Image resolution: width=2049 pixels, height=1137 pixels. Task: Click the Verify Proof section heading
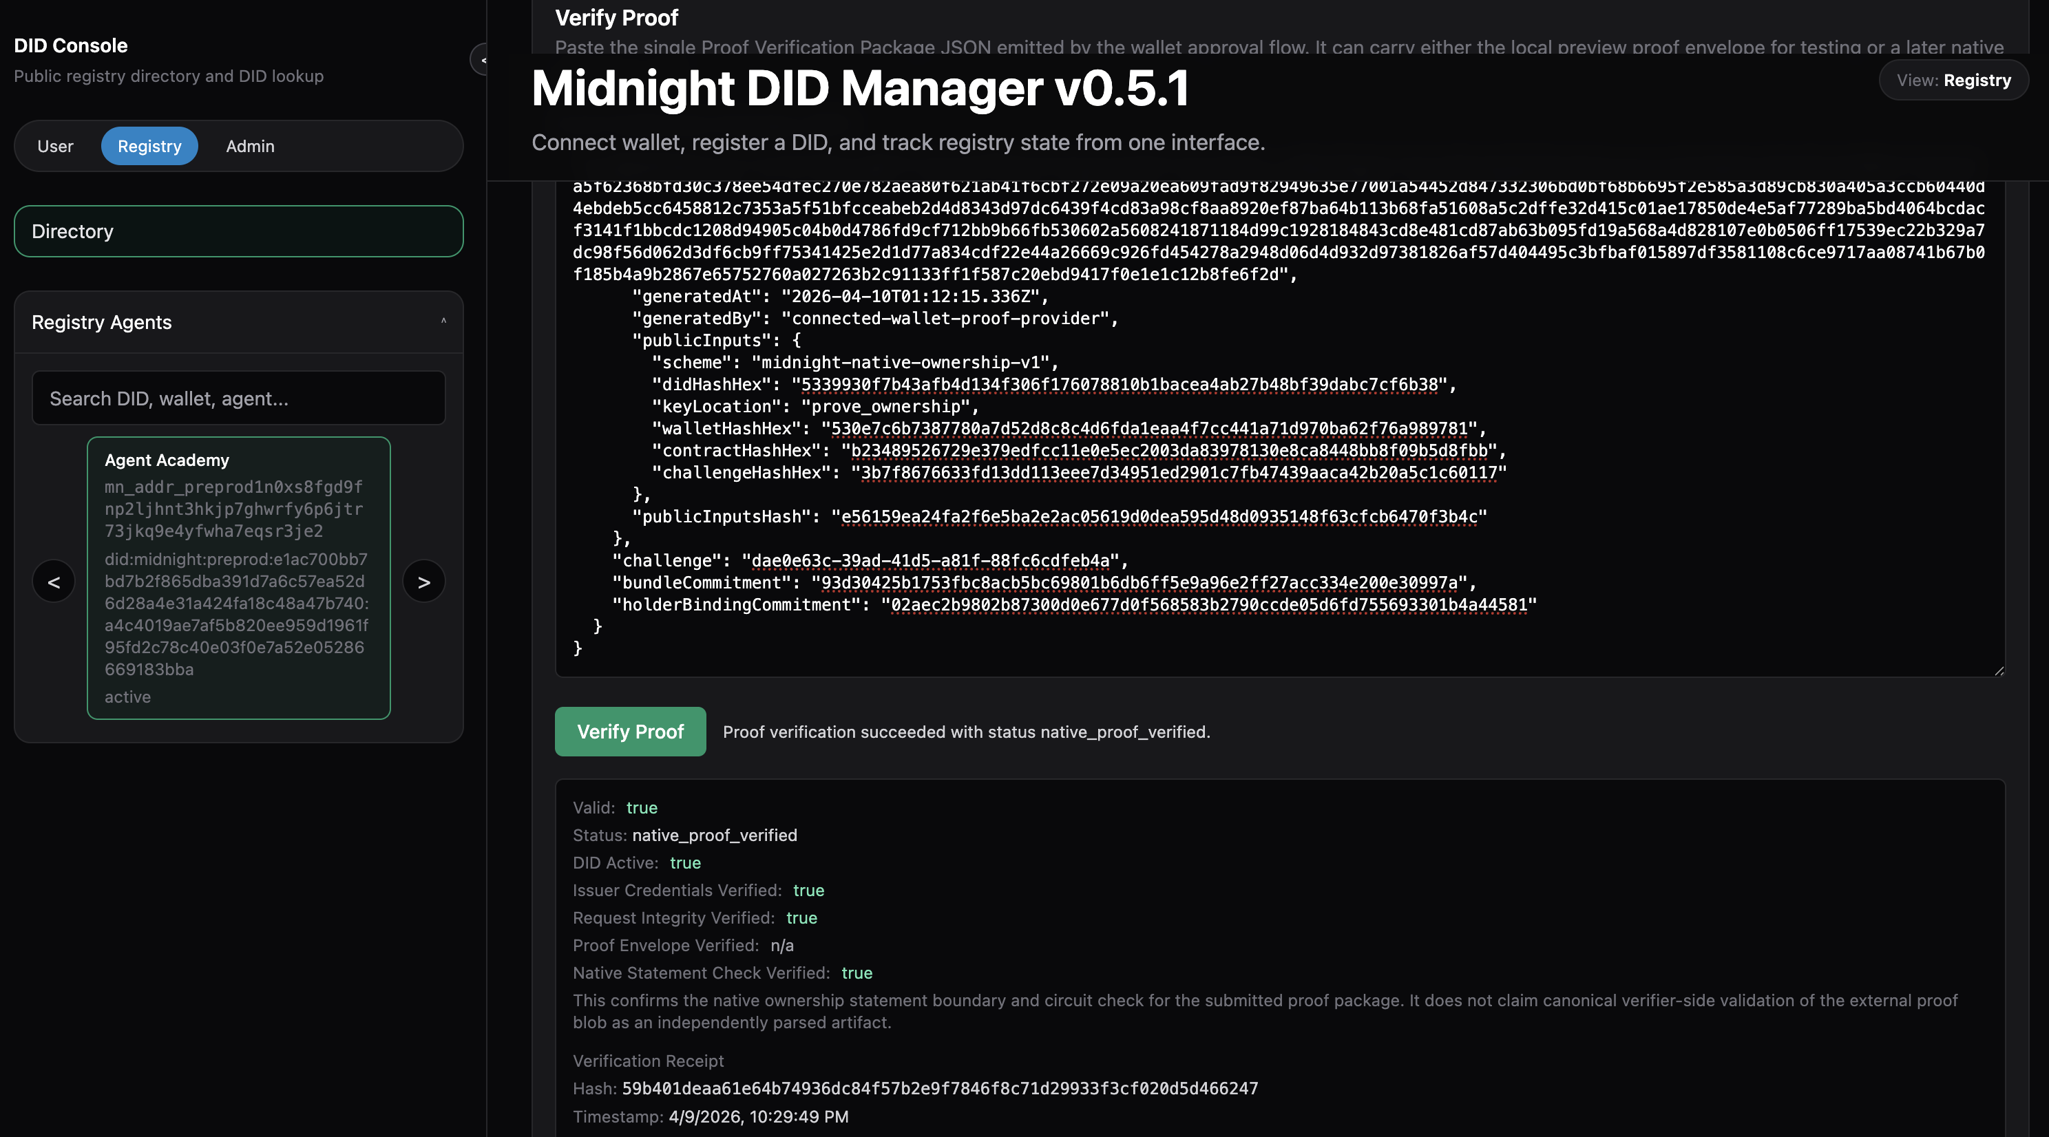616,17
